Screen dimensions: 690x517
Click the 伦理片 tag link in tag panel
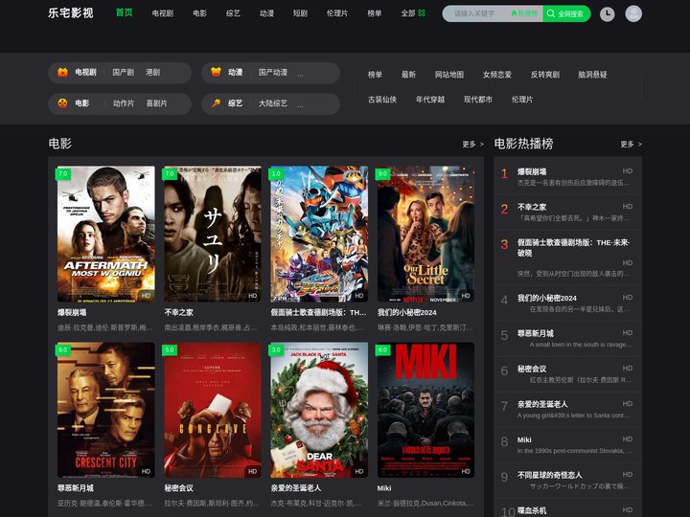(522, 100)
